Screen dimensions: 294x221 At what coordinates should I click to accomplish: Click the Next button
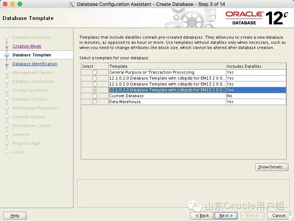(226, 215)
